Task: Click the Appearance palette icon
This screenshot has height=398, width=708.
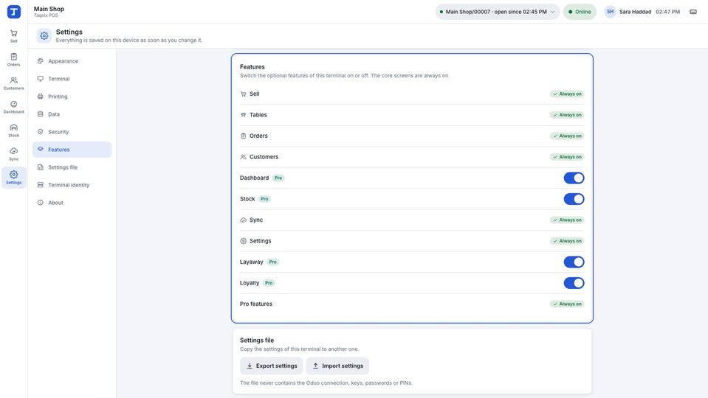Action: (x=40, y=61)
